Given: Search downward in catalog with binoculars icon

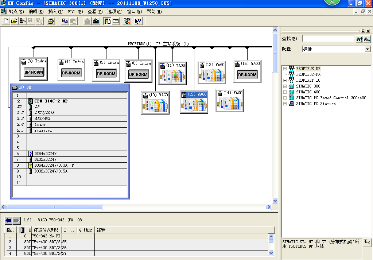Looking at the screenshot, I should click(x=367, y=39).
